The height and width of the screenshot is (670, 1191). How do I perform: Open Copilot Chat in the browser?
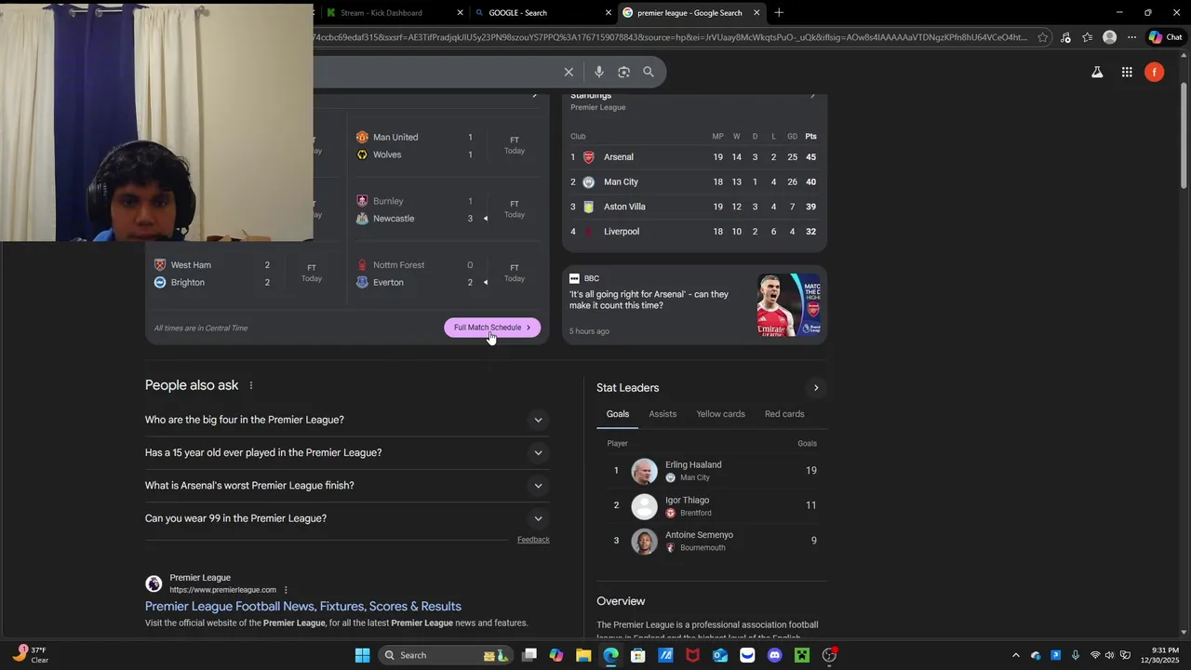pos(1165,37)
